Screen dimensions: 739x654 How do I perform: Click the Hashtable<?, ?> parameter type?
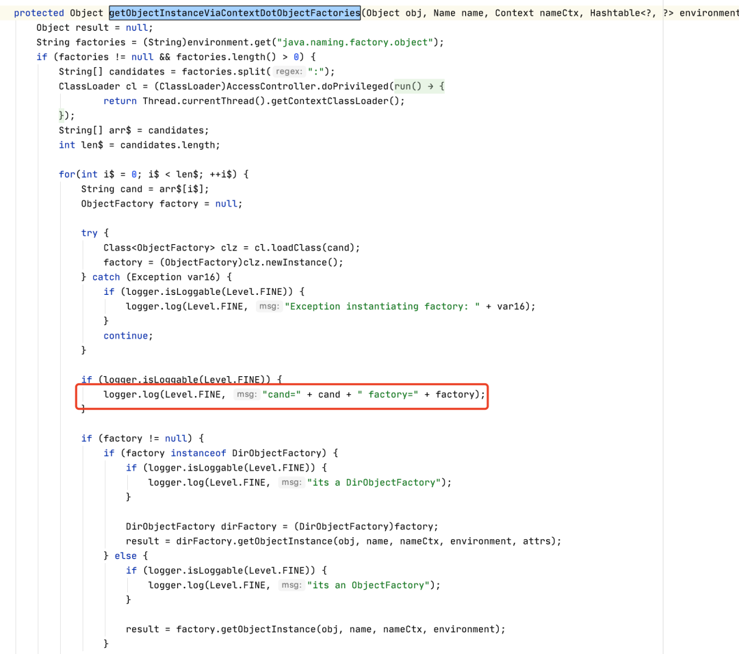coord(632,13)
